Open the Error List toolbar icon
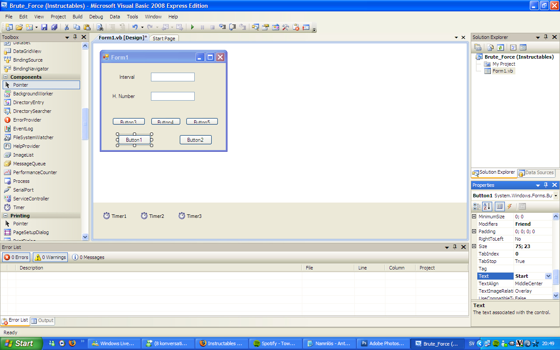560x350 pixels. click(x=296, y=27)
